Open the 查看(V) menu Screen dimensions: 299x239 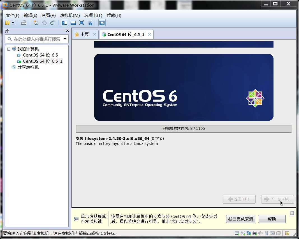coord(49,15)
